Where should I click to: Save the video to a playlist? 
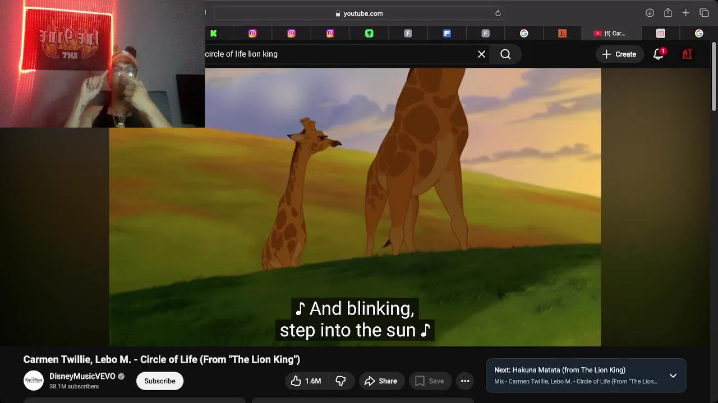click(430, 381)
